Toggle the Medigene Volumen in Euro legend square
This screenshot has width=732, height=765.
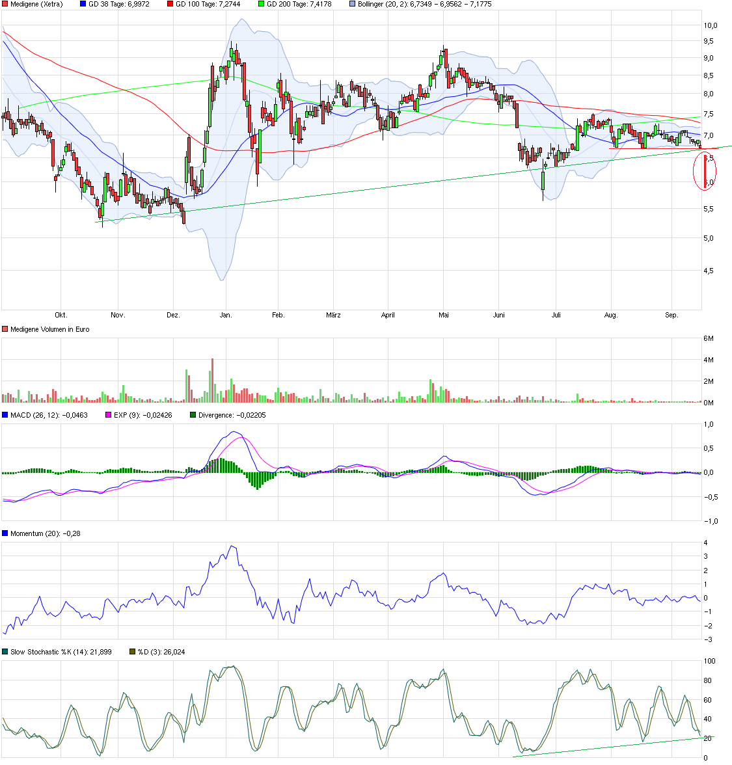[x=5, y=329]
